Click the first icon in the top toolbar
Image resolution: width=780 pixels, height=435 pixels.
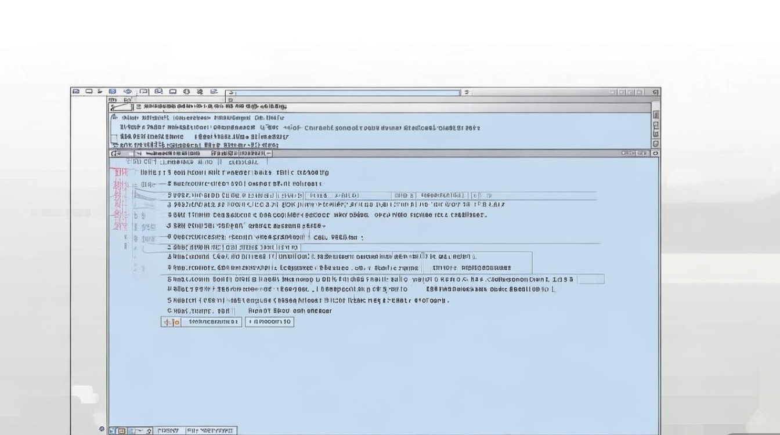[x=76, y=92]
